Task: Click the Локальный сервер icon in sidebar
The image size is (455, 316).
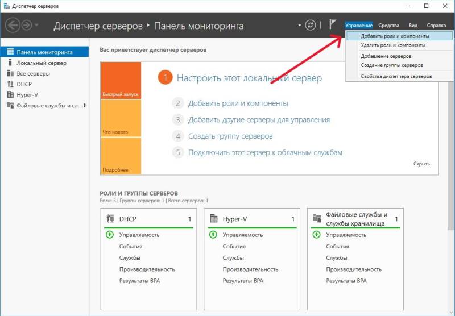Action: pos(10,63)
